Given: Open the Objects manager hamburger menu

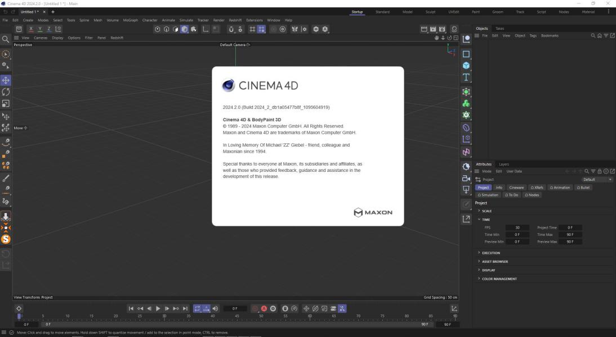Looking at the screenshot, I should pyautogui.click(x=476, y=35).
